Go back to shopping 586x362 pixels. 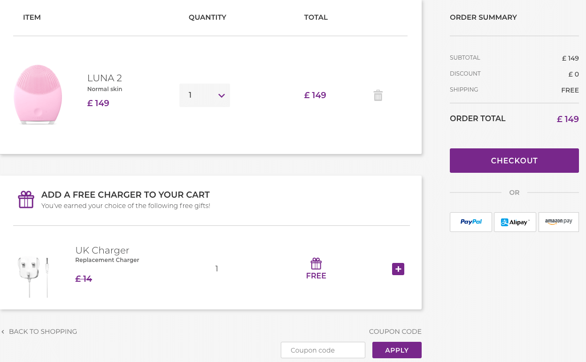point(39,331)
